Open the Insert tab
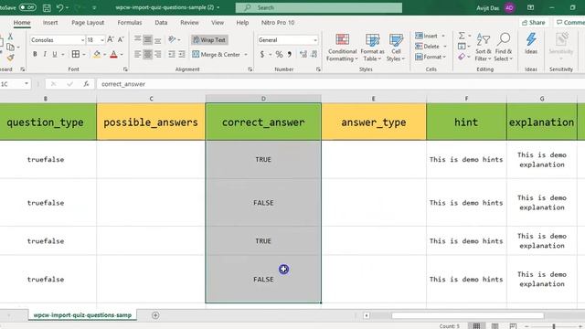The height and width of the screenshot is (329, 585). click(x=50, y=23)
